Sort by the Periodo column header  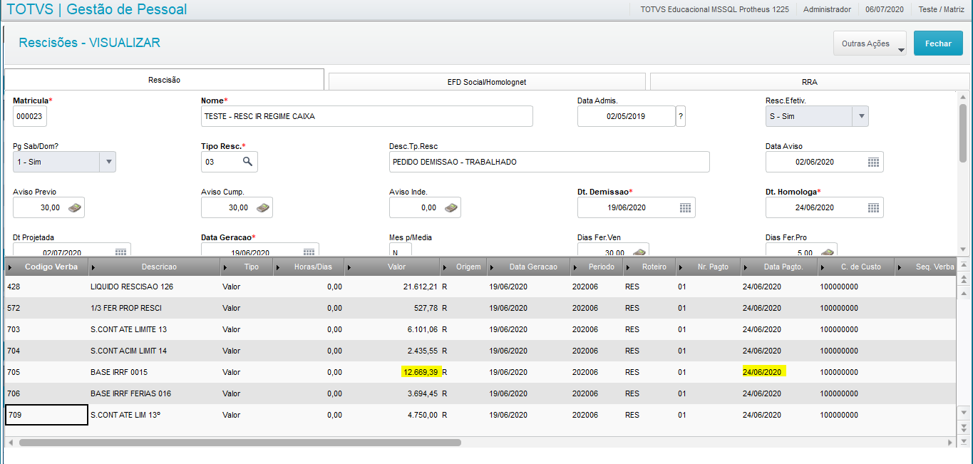[x=597, y=267]
